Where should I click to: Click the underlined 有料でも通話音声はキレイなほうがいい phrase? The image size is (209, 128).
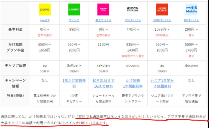tap(111, 117)
